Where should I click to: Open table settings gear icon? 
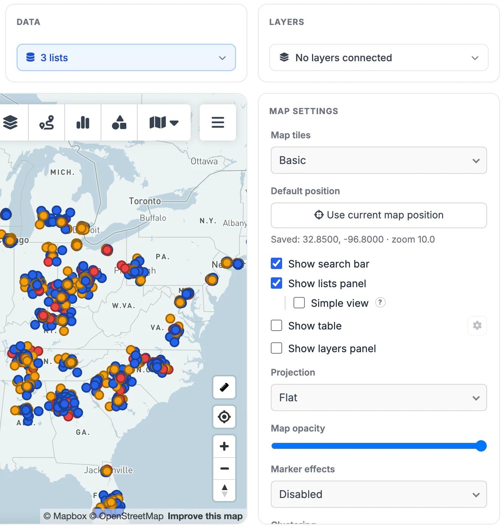pyautogui.click(x=477, y=325)
